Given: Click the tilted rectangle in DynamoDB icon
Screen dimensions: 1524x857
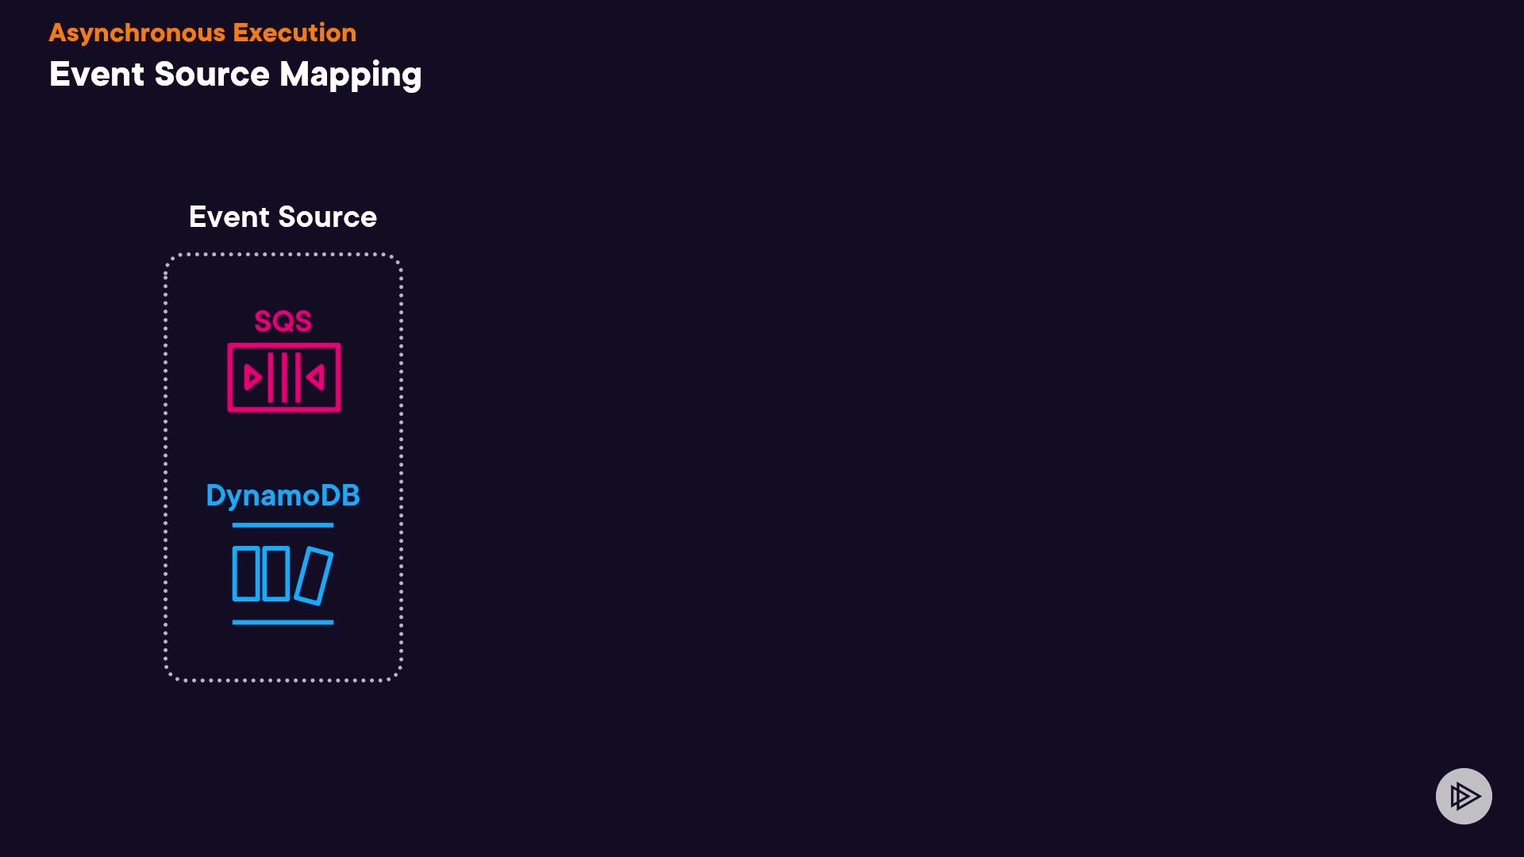Looking at the screenshot, I should click(314, 576).
